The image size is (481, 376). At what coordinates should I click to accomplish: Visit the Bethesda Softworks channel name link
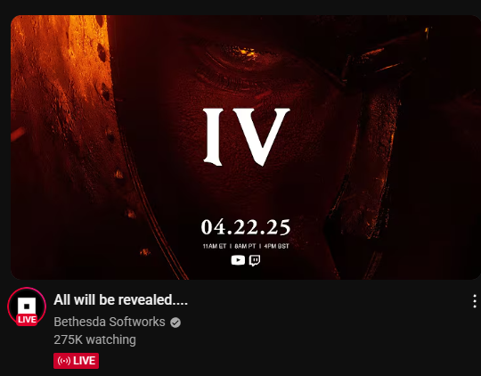110,322
